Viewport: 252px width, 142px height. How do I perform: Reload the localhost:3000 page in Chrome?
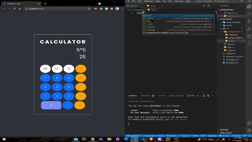coord(14,9)
